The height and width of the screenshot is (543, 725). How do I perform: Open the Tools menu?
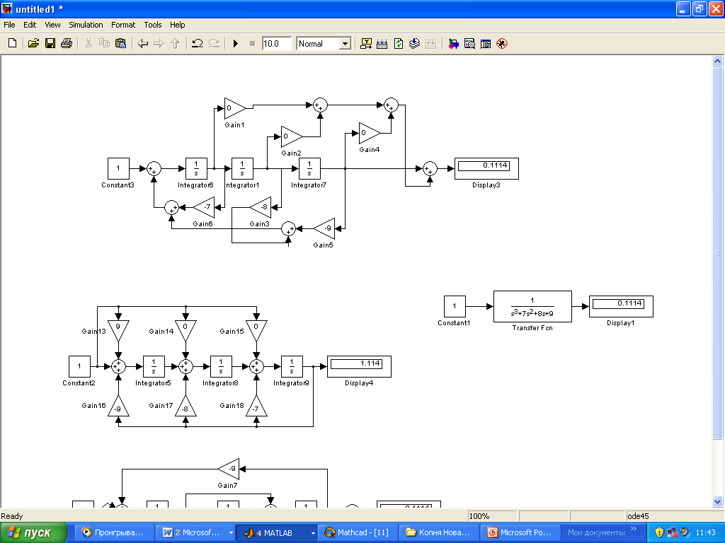tap(153, 25)
